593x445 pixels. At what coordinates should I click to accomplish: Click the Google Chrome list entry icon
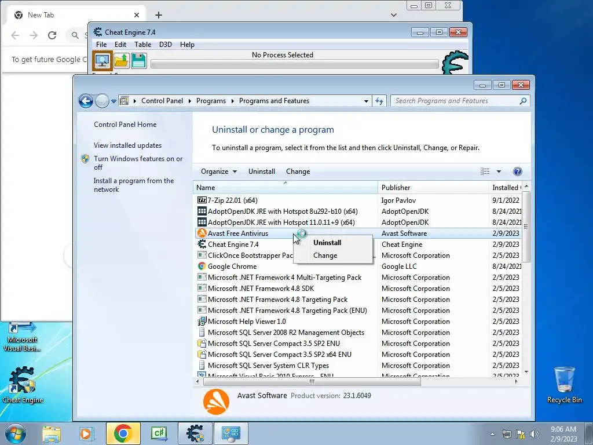pyautogui.click(x=202, y=266)
